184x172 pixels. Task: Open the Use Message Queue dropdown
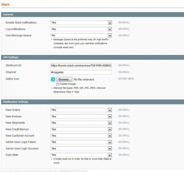[81, 35]
